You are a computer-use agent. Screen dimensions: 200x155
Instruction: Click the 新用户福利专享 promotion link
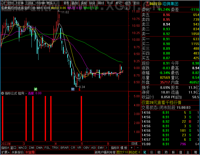(105, 152)
